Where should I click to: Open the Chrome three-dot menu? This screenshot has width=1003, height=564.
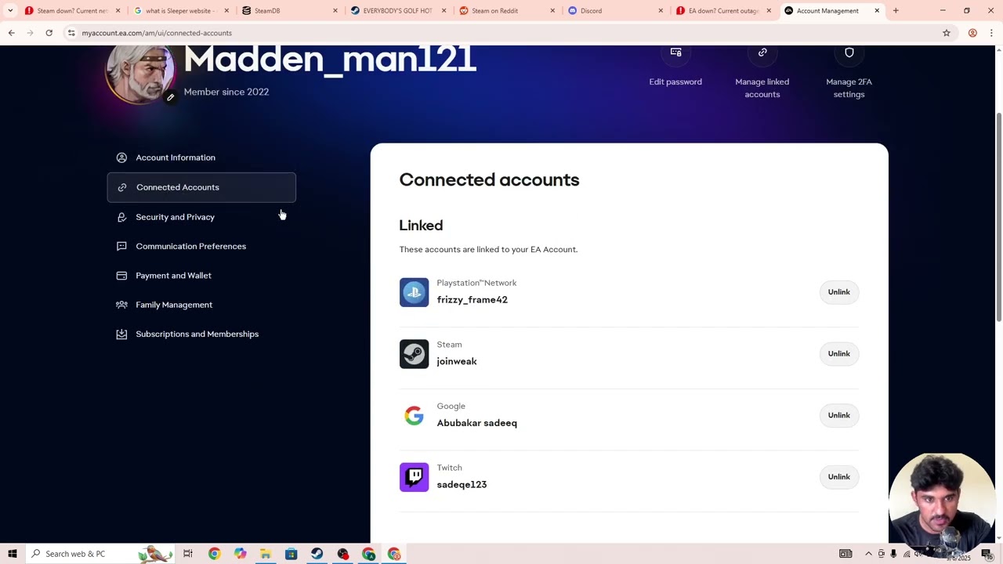tap(991, 33)
